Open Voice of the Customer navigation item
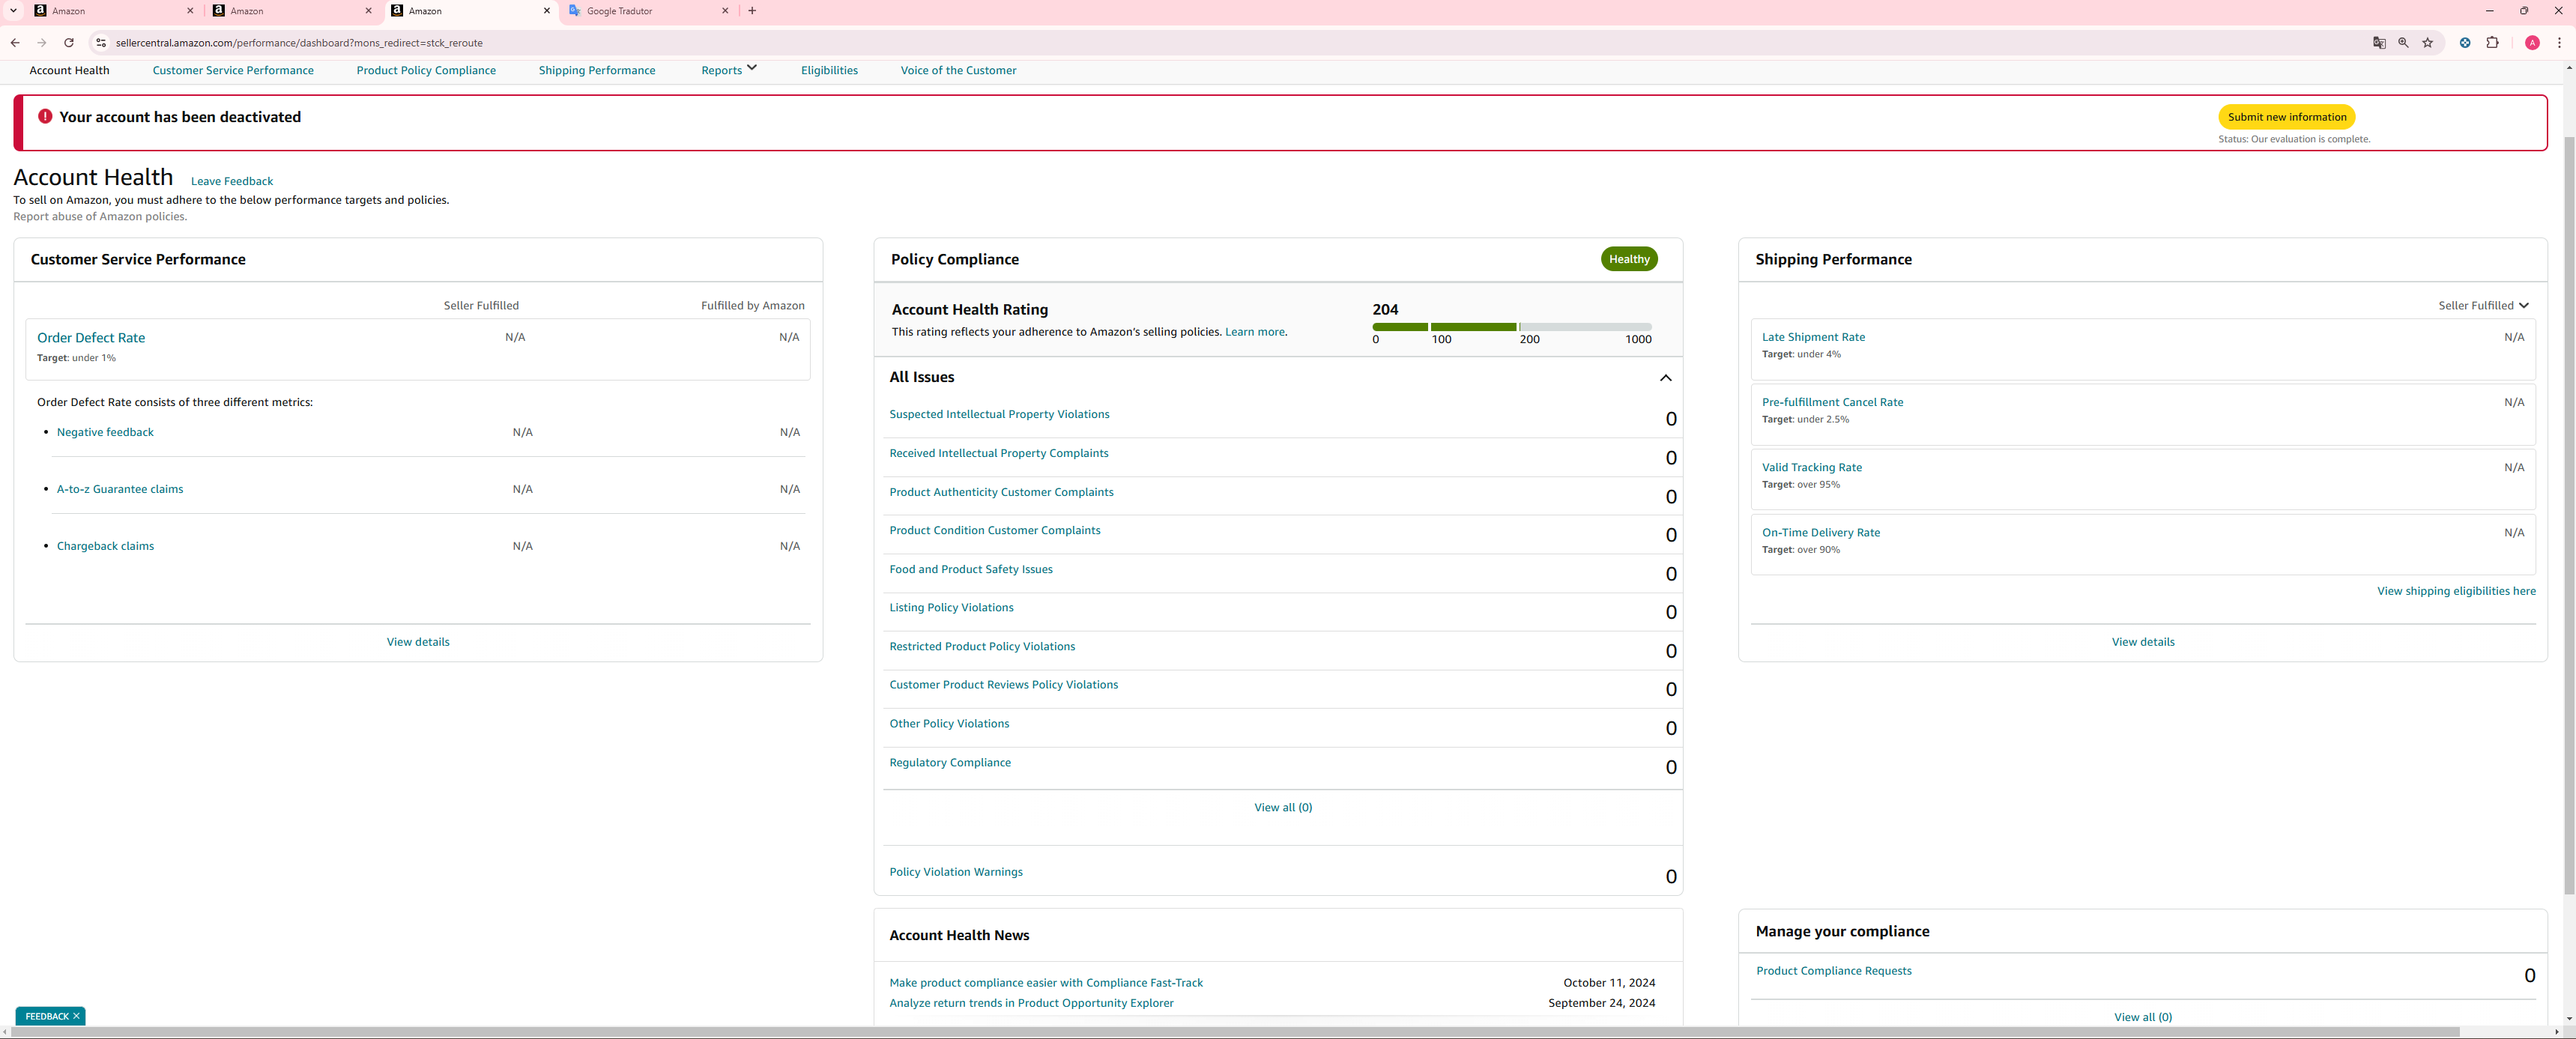 point(958,70)
